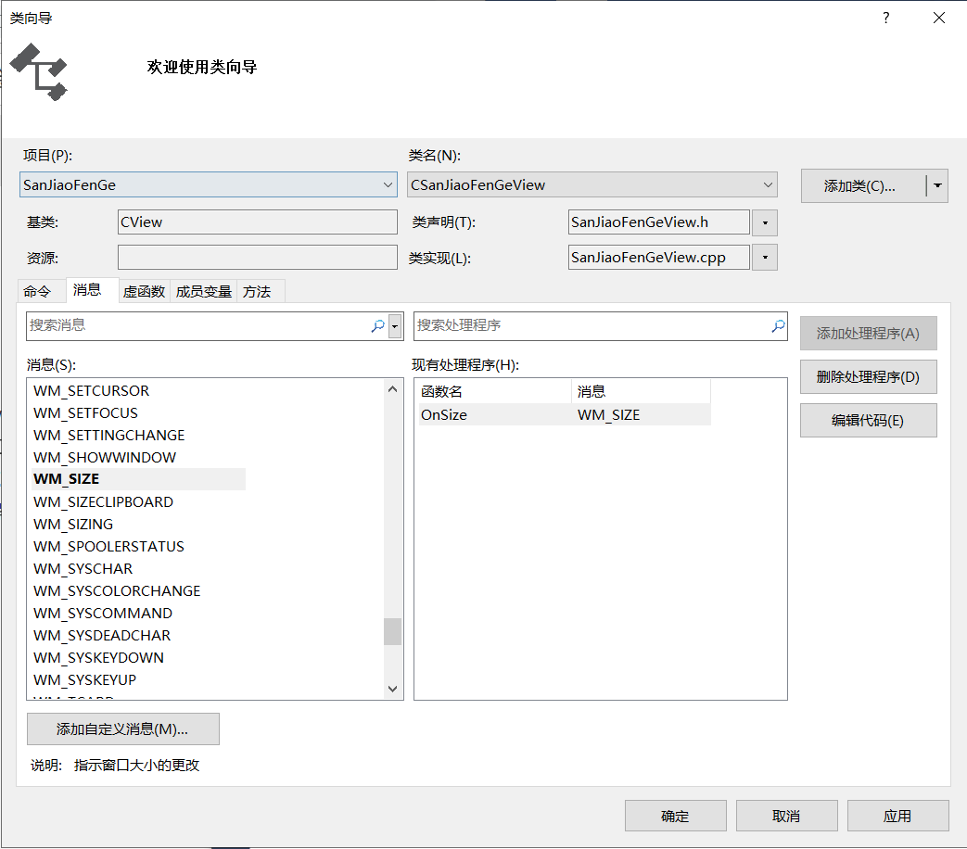Screen dimensions: 967x849
Task: Open the dropdown next to SanJiaoFenGeView.h
Action: point(766,222)
